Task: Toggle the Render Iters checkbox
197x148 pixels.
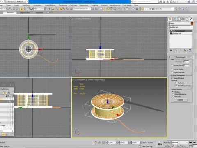Action: pos(172,65)
